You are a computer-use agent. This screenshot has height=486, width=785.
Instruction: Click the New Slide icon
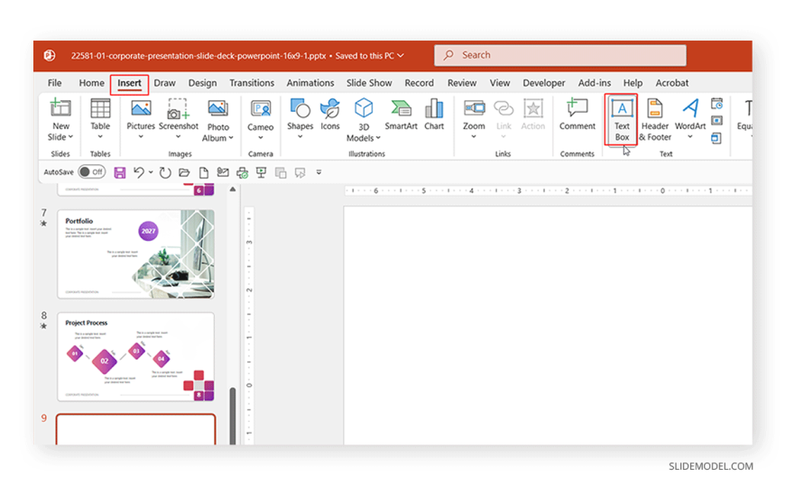point(60,108)
